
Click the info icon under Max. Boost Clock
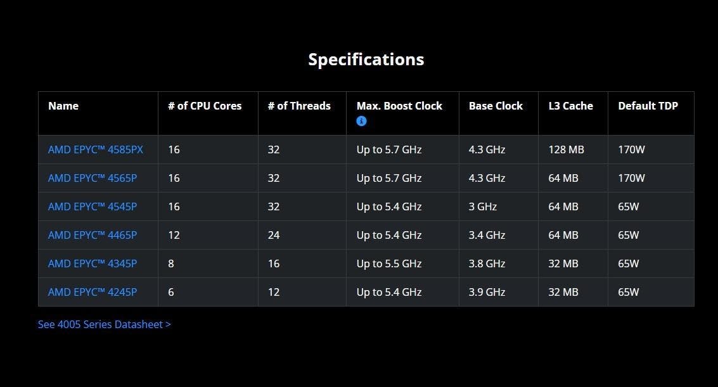pyautogui.click(x=361, y=121)
